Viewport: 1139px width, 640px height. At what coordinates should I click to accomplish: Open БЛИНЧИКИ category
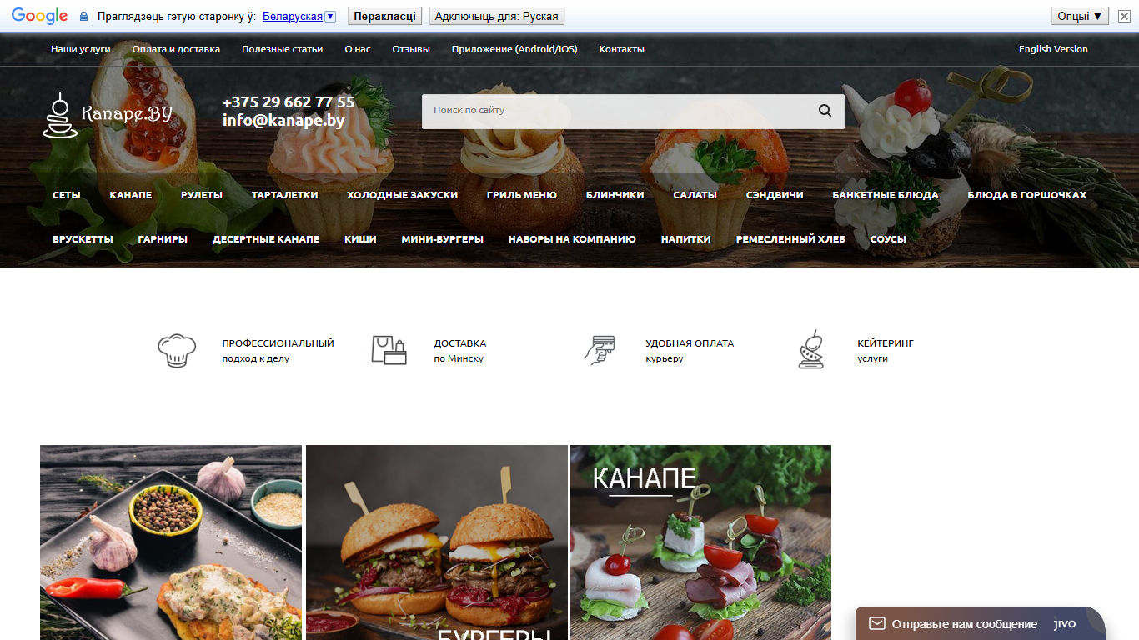(615, 195)
